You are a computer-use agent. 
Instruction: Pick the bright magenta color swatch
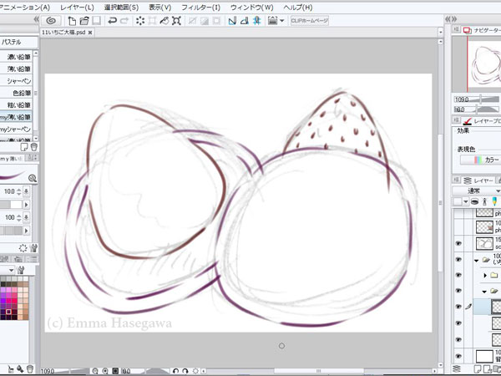9,301
